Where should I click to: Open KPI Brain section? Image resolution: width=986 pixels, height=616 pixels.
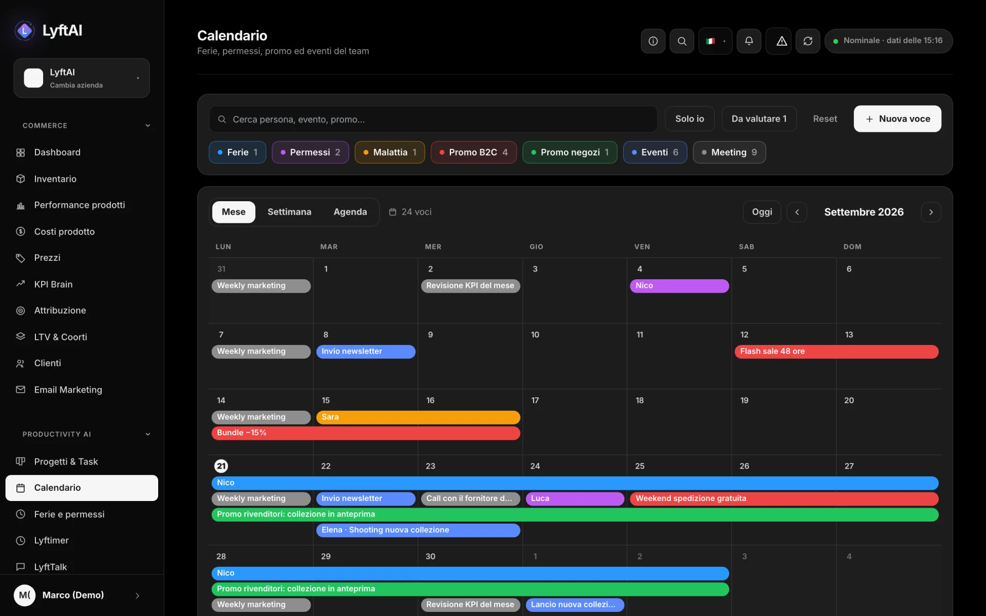click(82, 284)
